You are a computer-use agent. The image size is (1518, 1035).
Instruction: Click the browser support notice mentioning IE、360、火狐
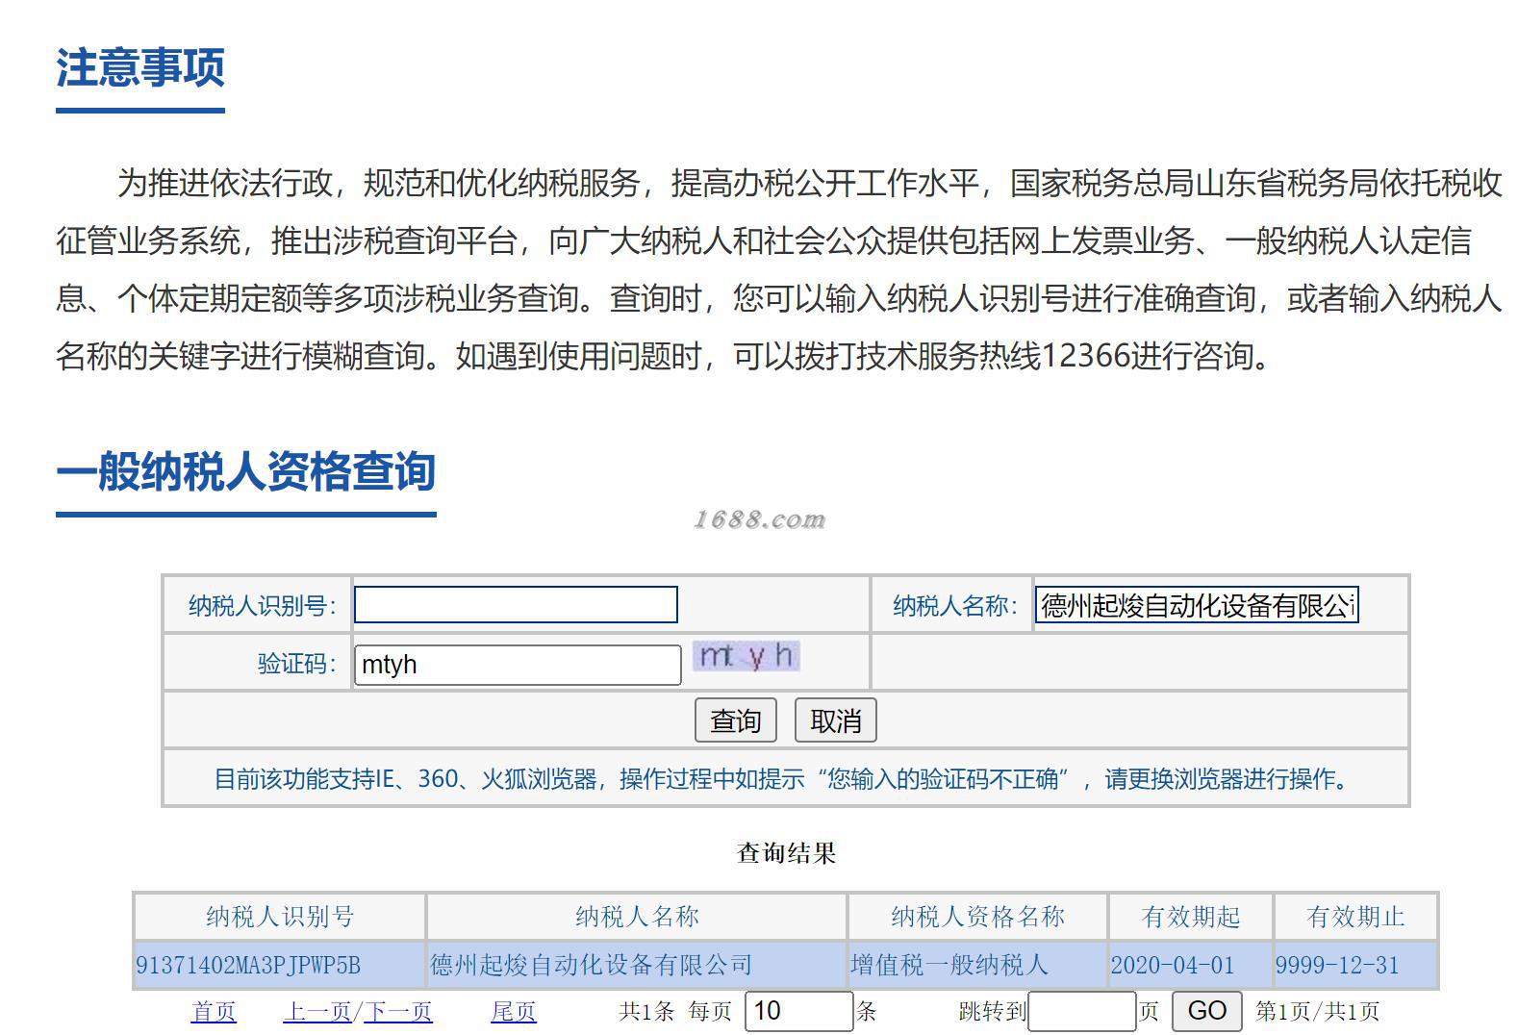pyautogui.click(x=785, y=778)
